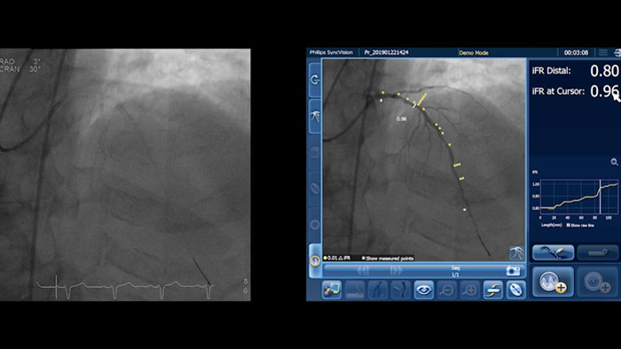Viewport: 621px width, 349px height.
Task: Toggle Show measured points checkbox
Action: click(x=388, y=258)
